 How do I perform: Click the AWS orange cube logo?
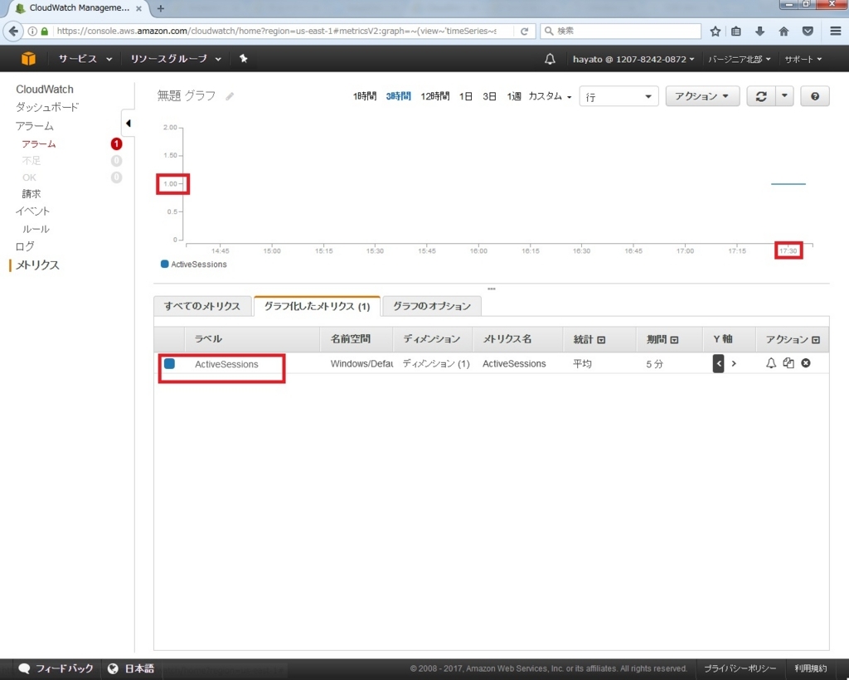coord(28,59)
